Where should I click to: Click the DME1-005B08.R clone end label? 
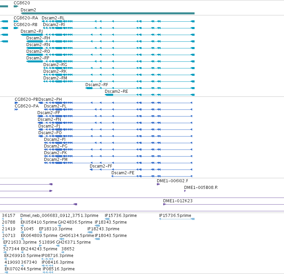tap(201, 188)
